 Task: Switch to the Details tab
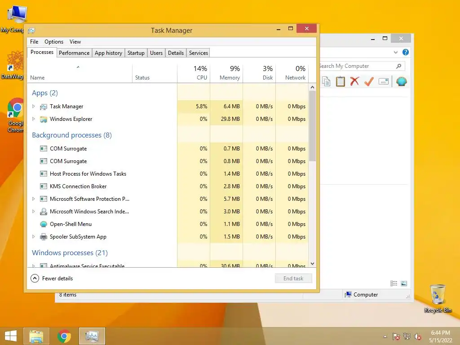pyautogui.click(x=176, y=53)
